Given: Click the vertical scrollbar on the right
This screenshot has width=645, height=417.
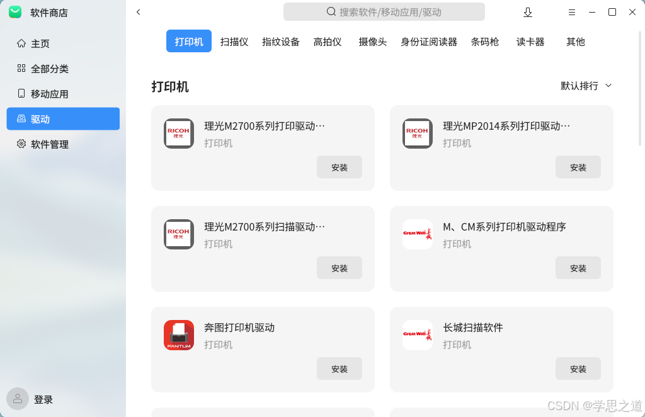Looking at the screenshot, I should [x=640, y=88].
